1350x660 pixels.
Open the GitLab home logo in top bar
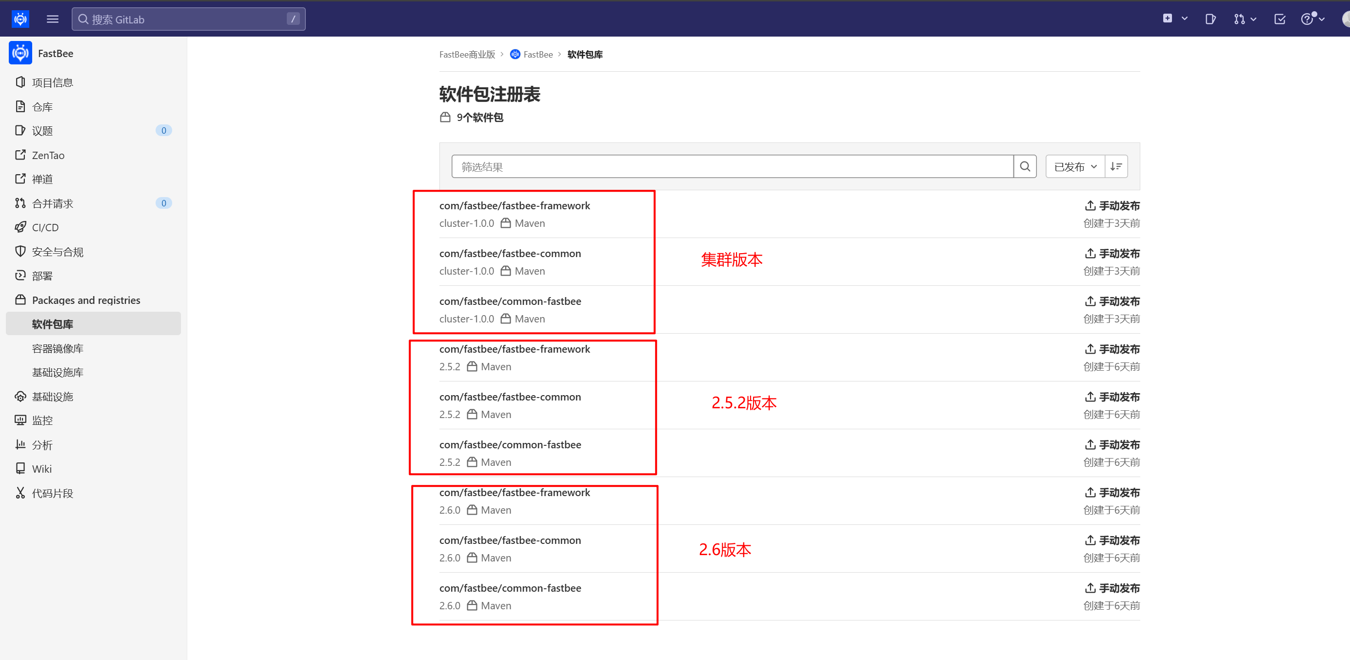(20, 20)
